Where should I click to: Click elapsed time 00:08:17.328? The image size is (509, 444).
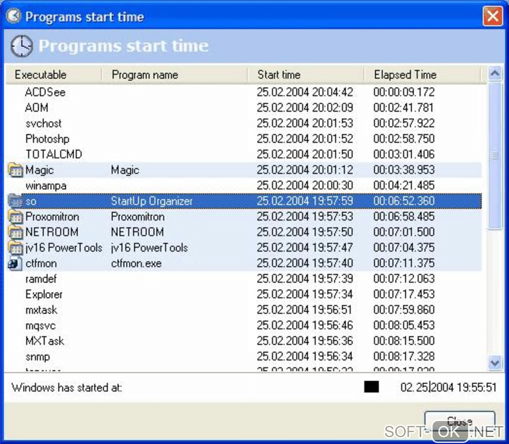[x=404, y=357]
